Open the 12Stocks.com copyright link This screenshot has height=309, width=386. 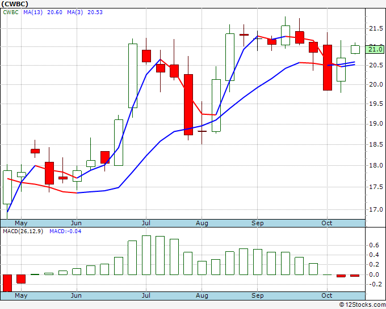tap(362, 304)
